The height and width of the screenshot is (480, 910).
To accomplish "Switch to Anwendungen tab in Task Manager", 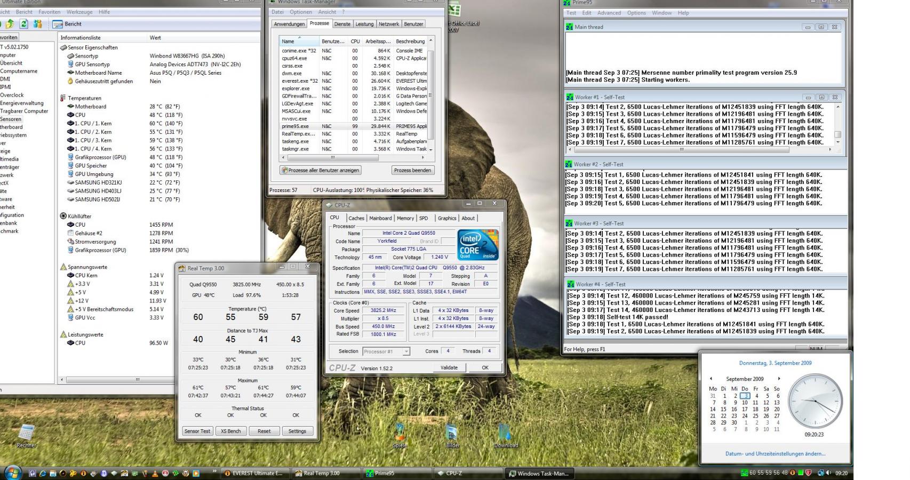I will pos(289,24).
